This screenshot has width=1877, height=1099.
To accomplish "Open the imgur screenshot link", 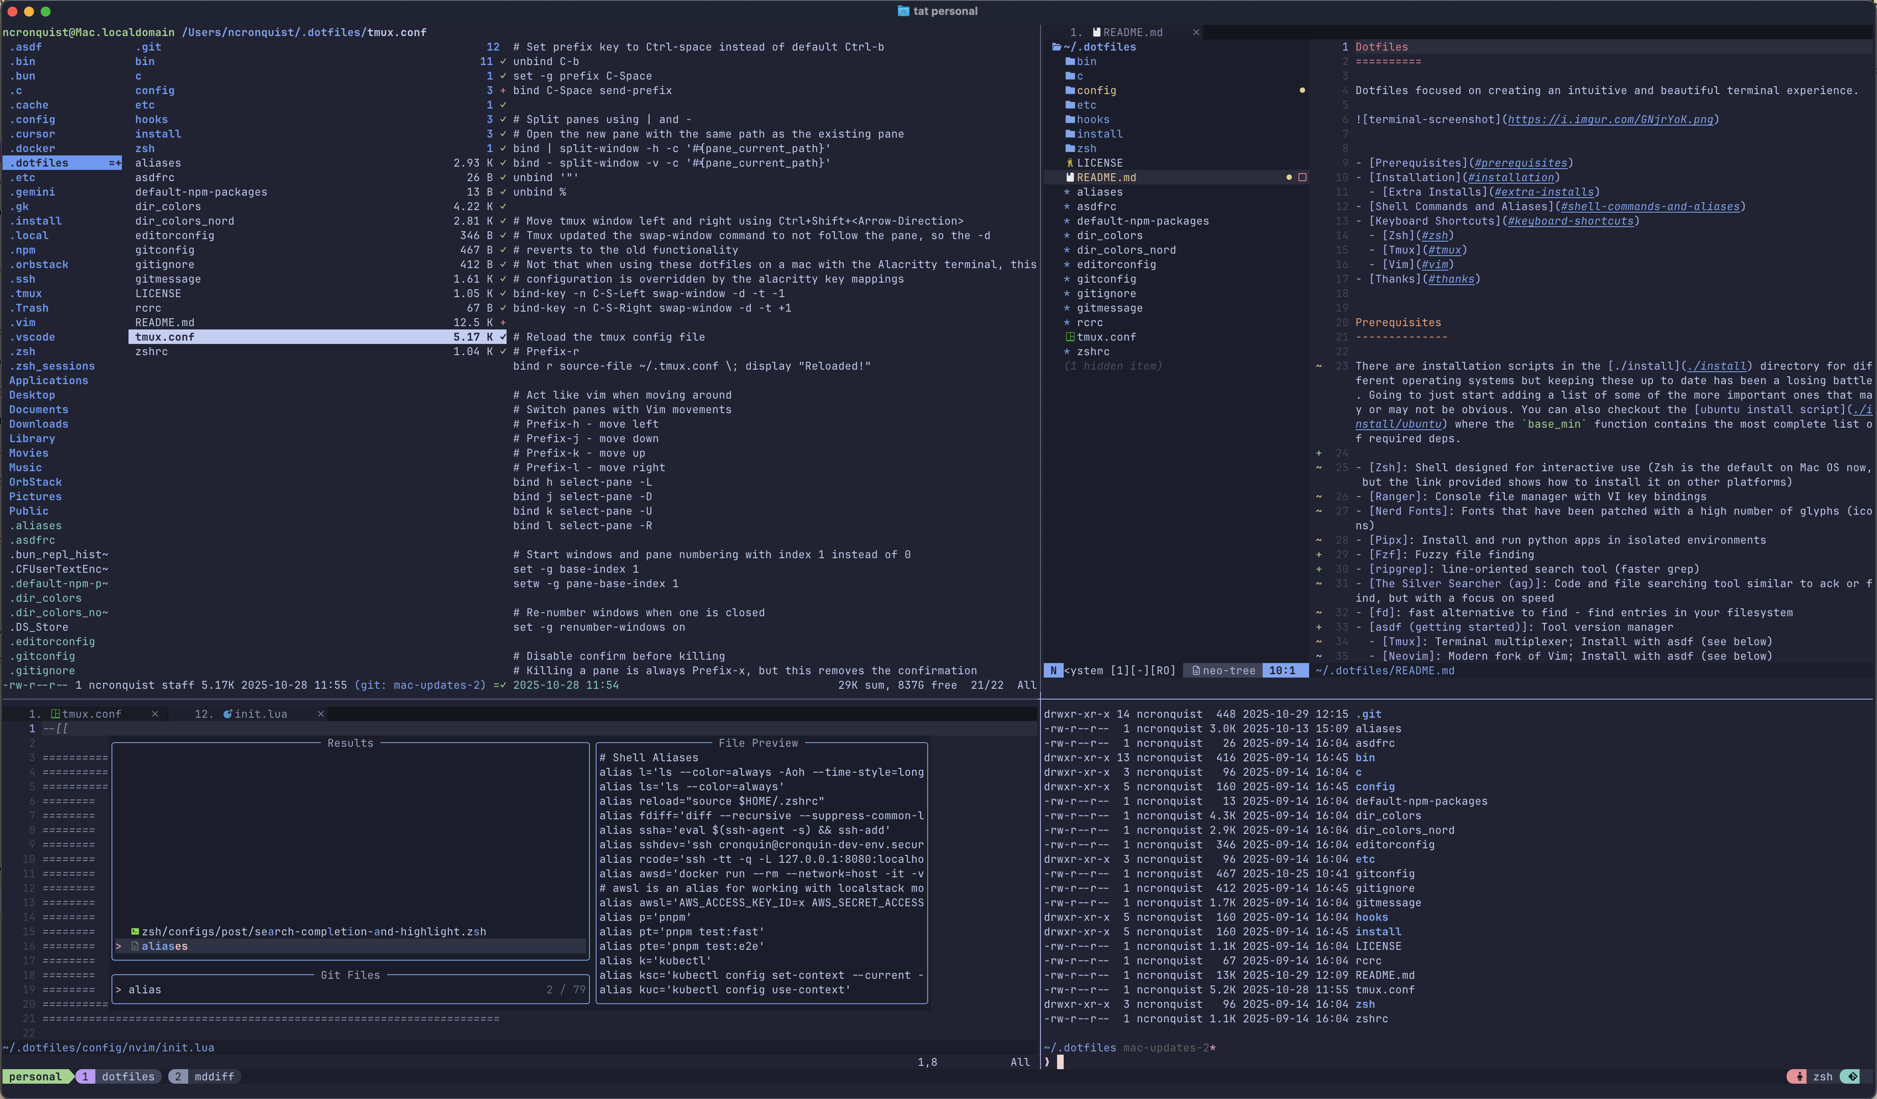I will pyautogui.click(x=1610, y=120).
